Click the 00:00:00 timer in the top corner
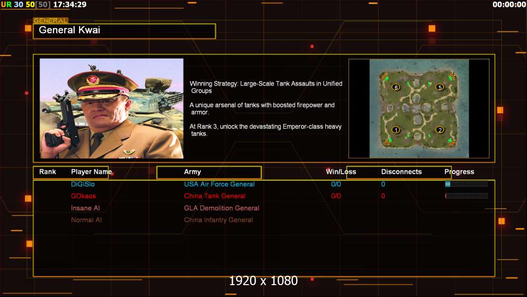 click(509, 4)
